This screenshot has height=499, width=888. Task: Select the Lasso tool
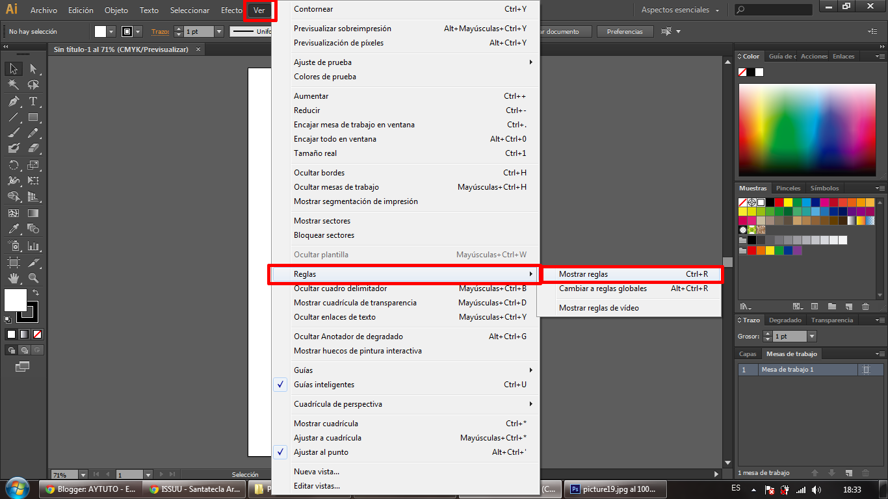(33, 85)
